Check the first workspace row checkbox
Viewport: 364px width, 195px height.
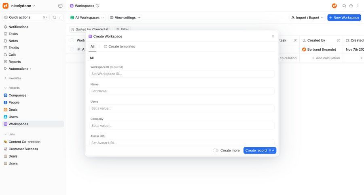(x=72, y=49)
